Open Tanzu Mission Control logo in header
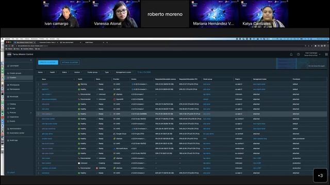The width and height of the screenshot is (330, 185). 9,54
